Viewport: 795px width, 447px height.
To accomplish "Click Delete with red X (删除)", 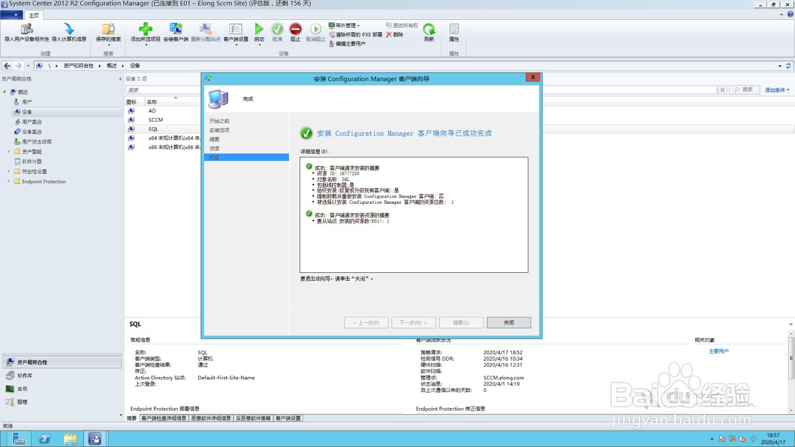I will [395, 35].
